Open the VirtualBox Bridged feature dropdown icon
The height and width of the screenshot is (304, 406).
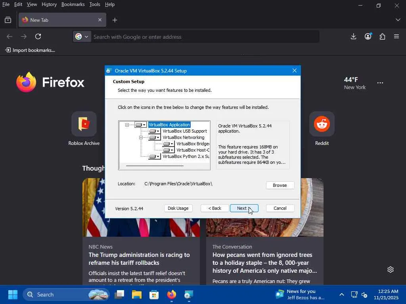pyautogui.click(x=168, y=144)
